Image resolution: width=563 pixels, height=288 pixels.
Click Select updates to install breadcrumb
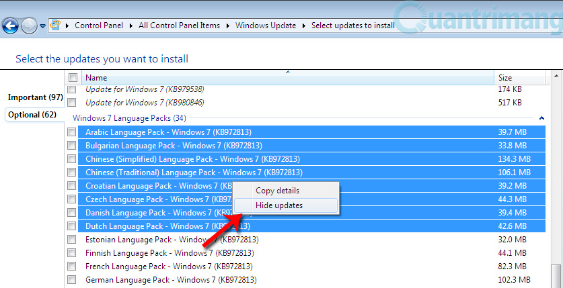click(353, 26)
